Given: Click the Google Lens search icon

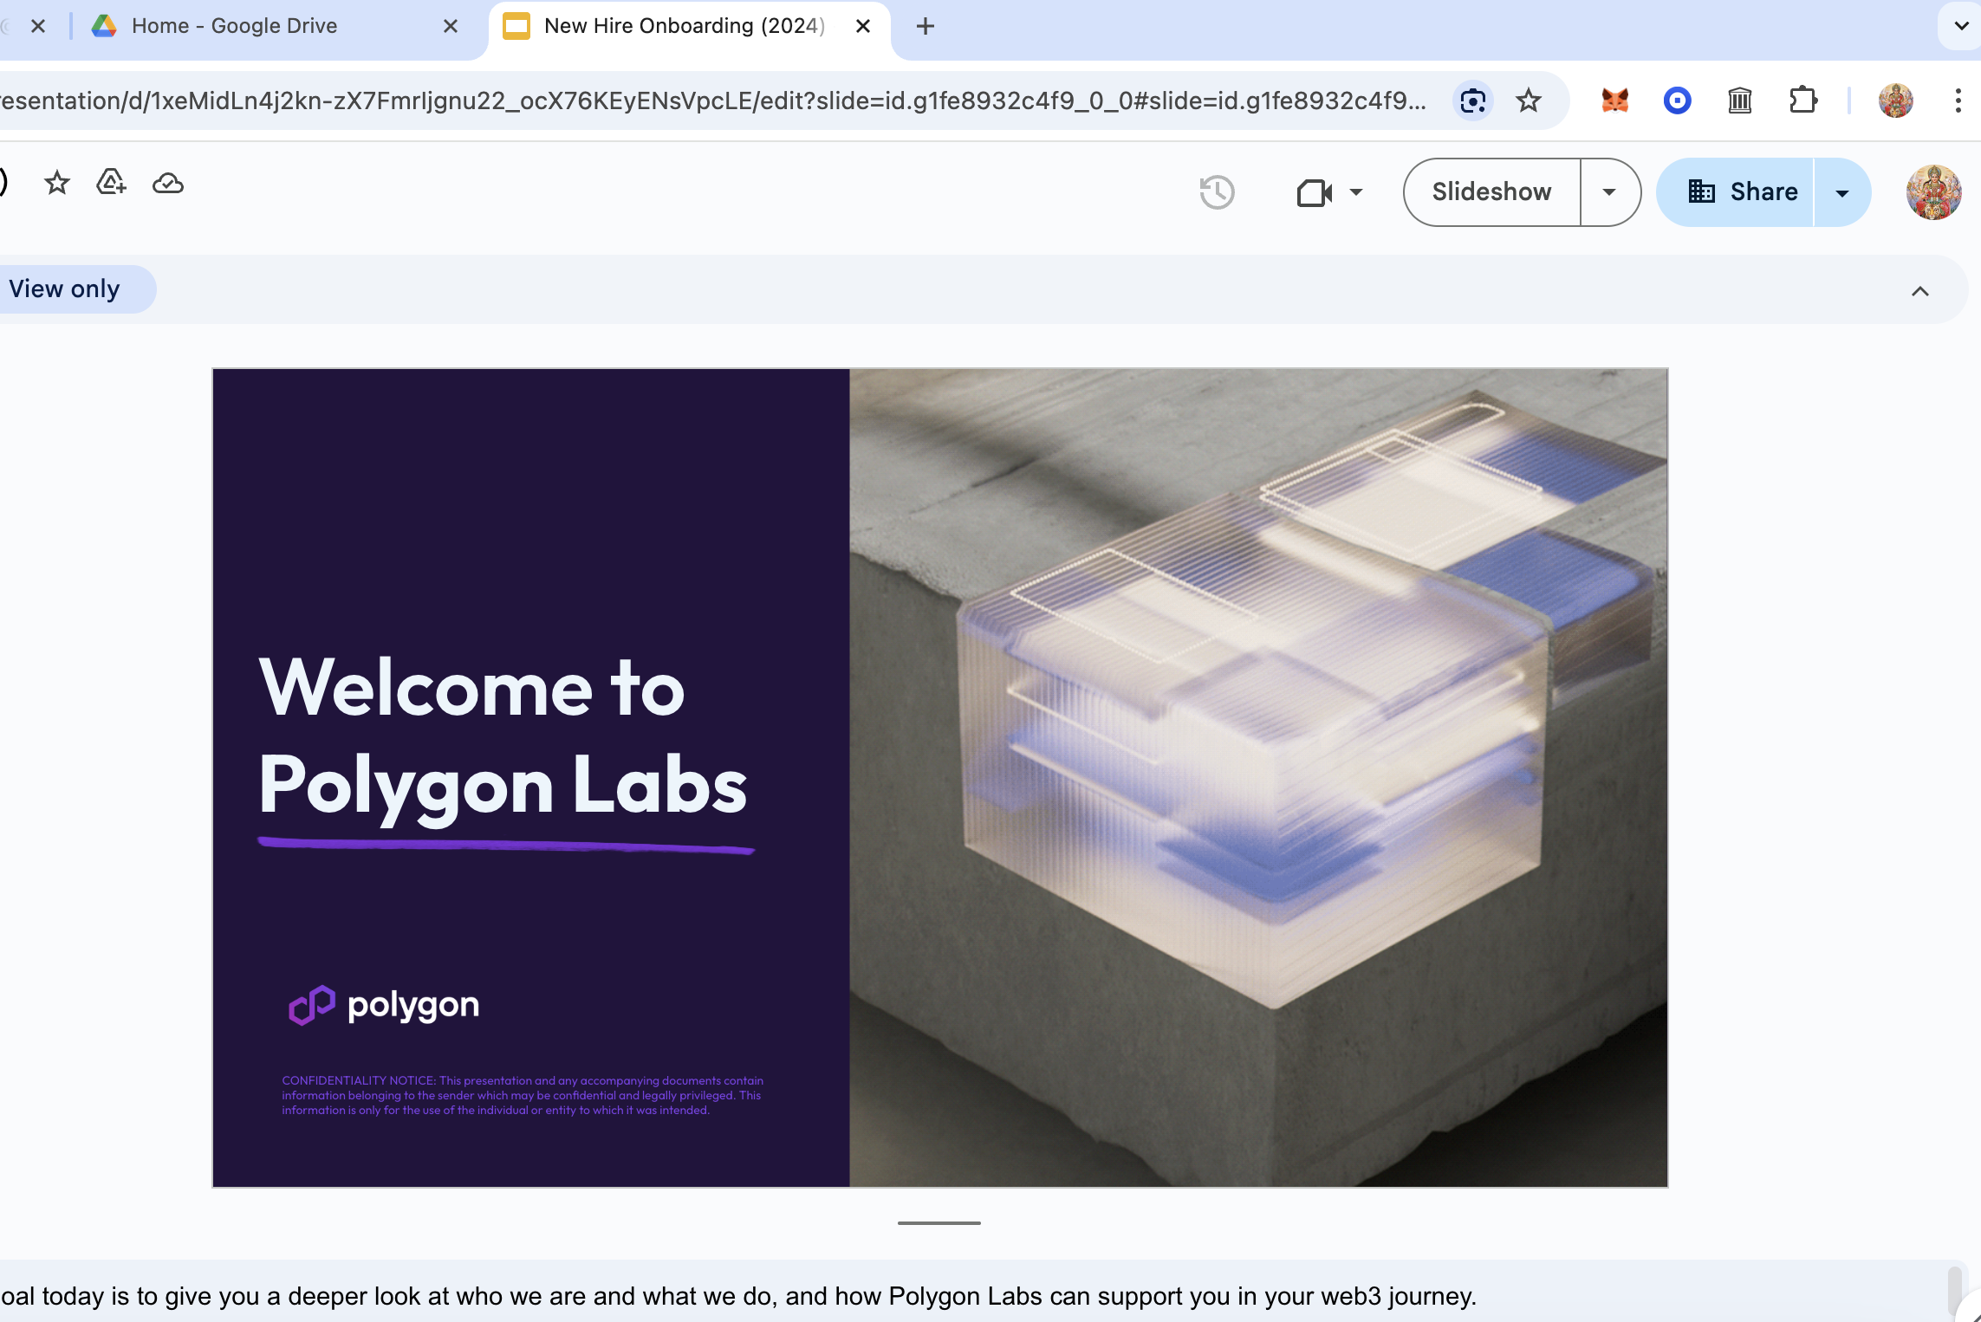Looking at the screenshot, I should pyautogui.click(x=1473, y=101).
